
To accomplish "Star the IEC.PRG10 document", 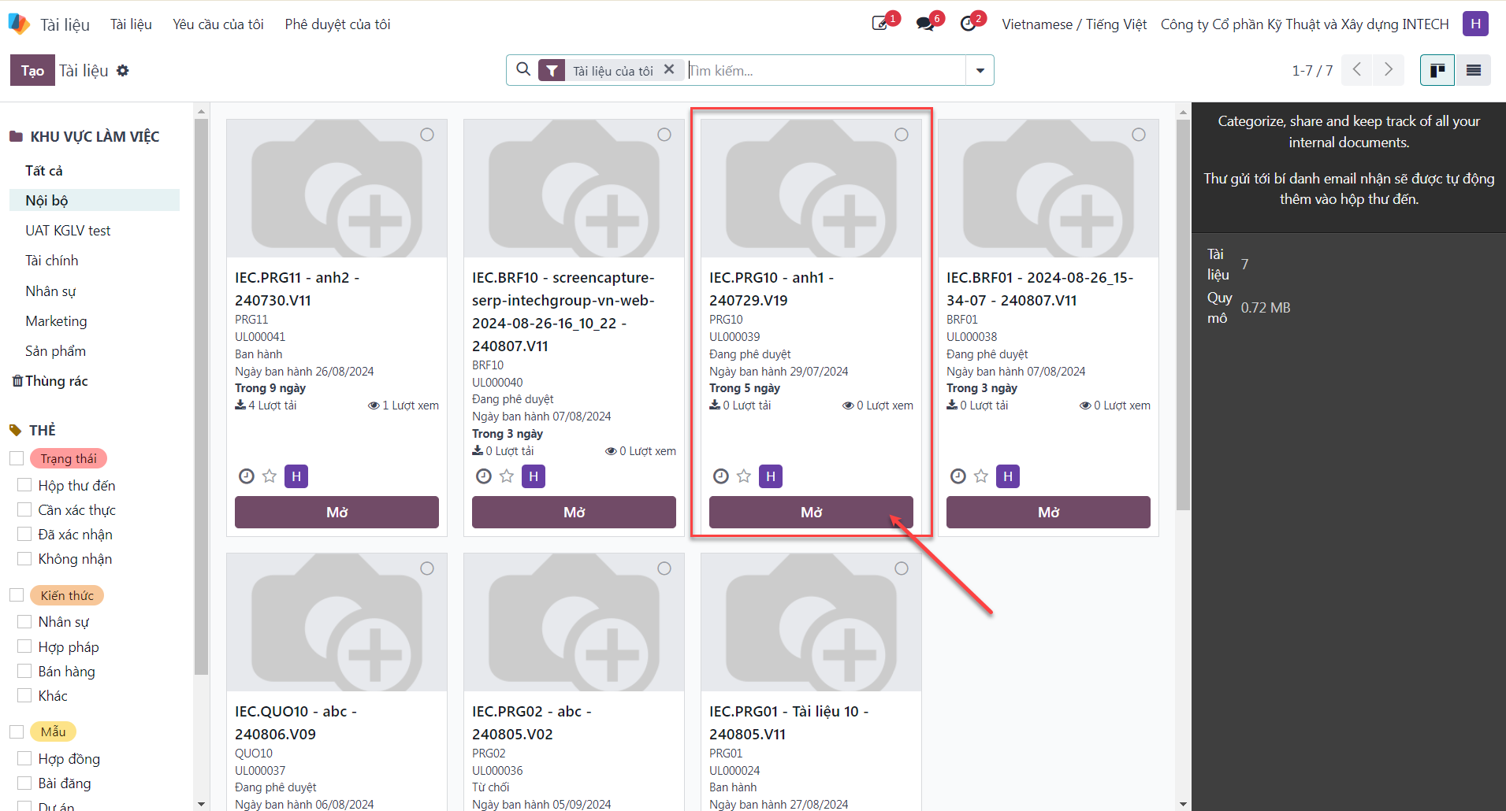I will [x=744, y=476].
